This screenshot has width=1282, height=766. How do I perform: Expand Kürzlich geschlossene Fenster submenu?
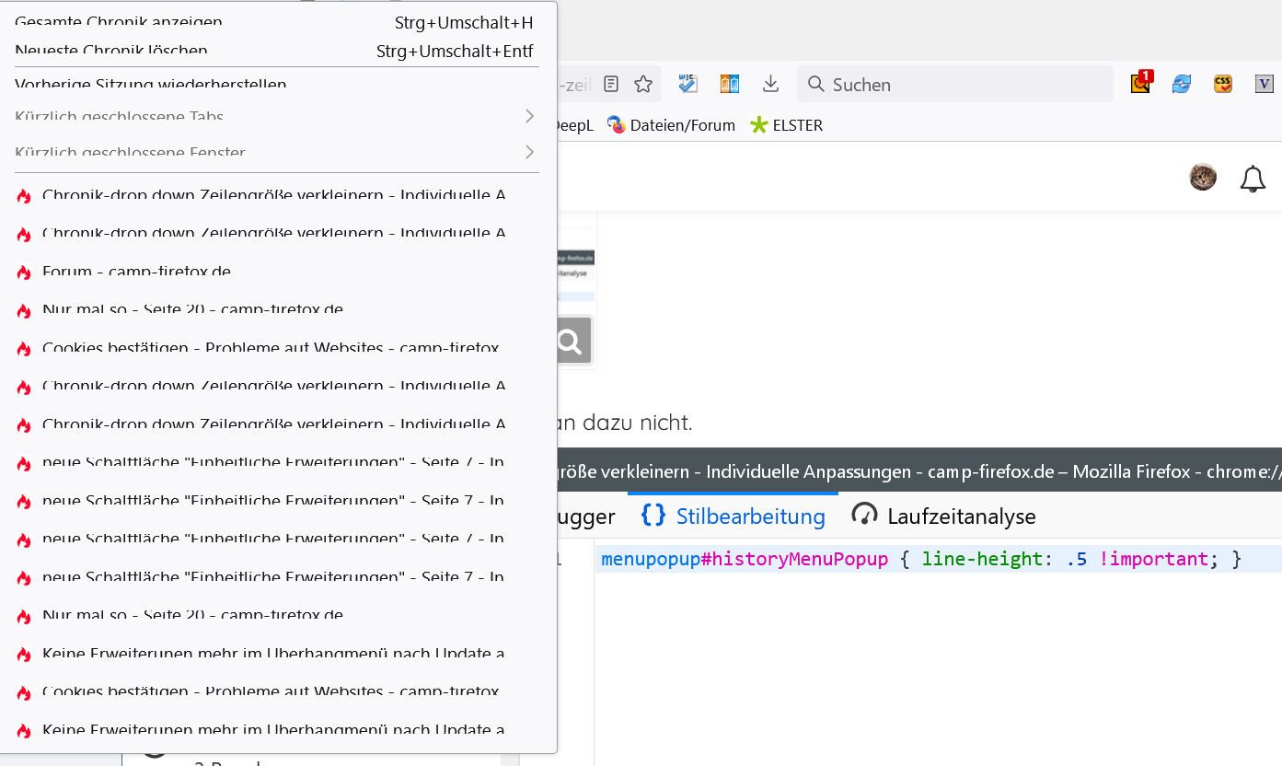point(276,152)
